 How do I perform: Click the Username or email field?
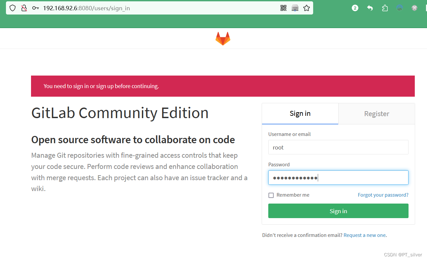(338, 147)
